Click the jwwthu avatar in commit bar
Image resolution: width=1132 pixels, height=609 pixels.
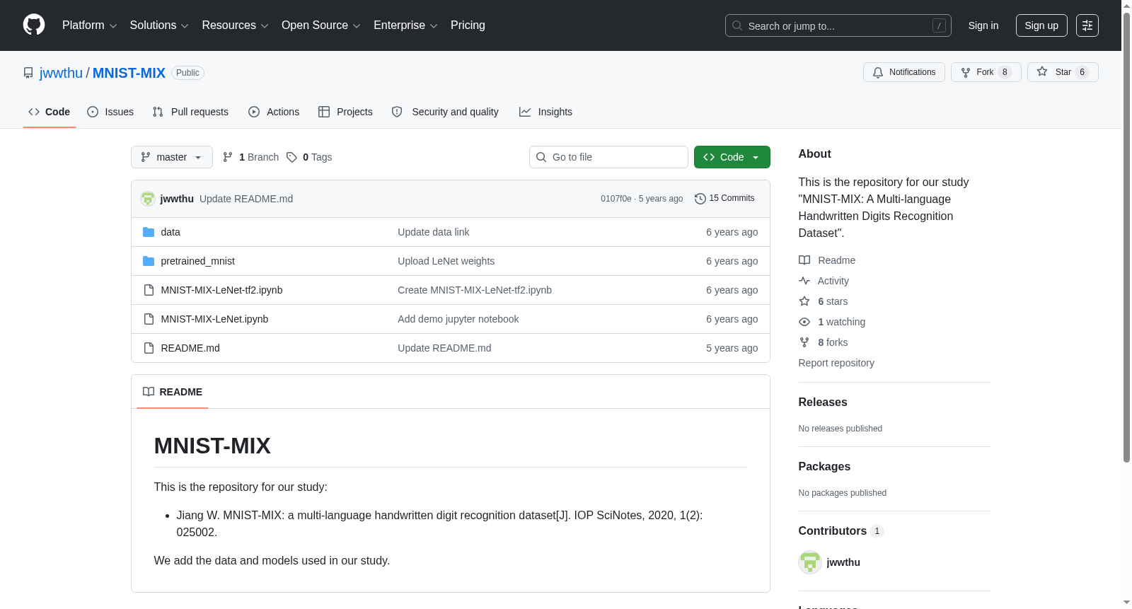click(148, 199)
